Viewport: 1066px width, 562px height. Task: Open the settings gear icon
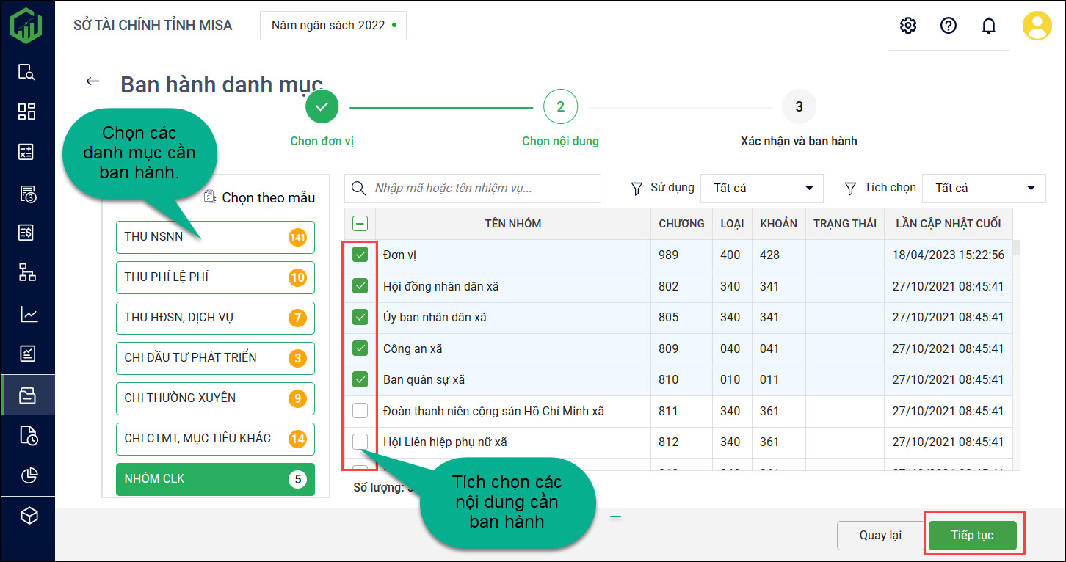(x=908, y=26)
